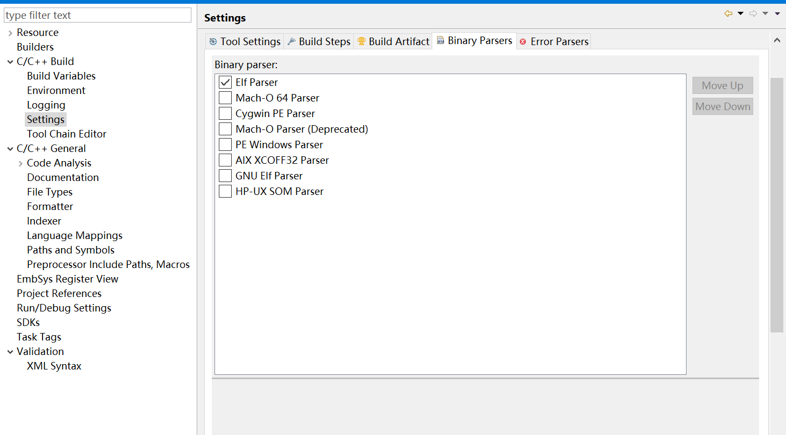Select Project References in the tree
This screenshot has height=435, width=786.
point(59,293)
